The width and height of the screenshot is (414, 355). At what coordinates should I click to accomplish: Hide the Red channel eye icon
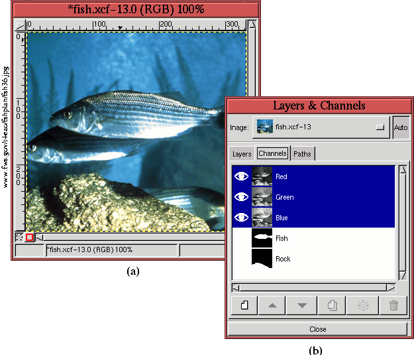(x=242, y=177)
